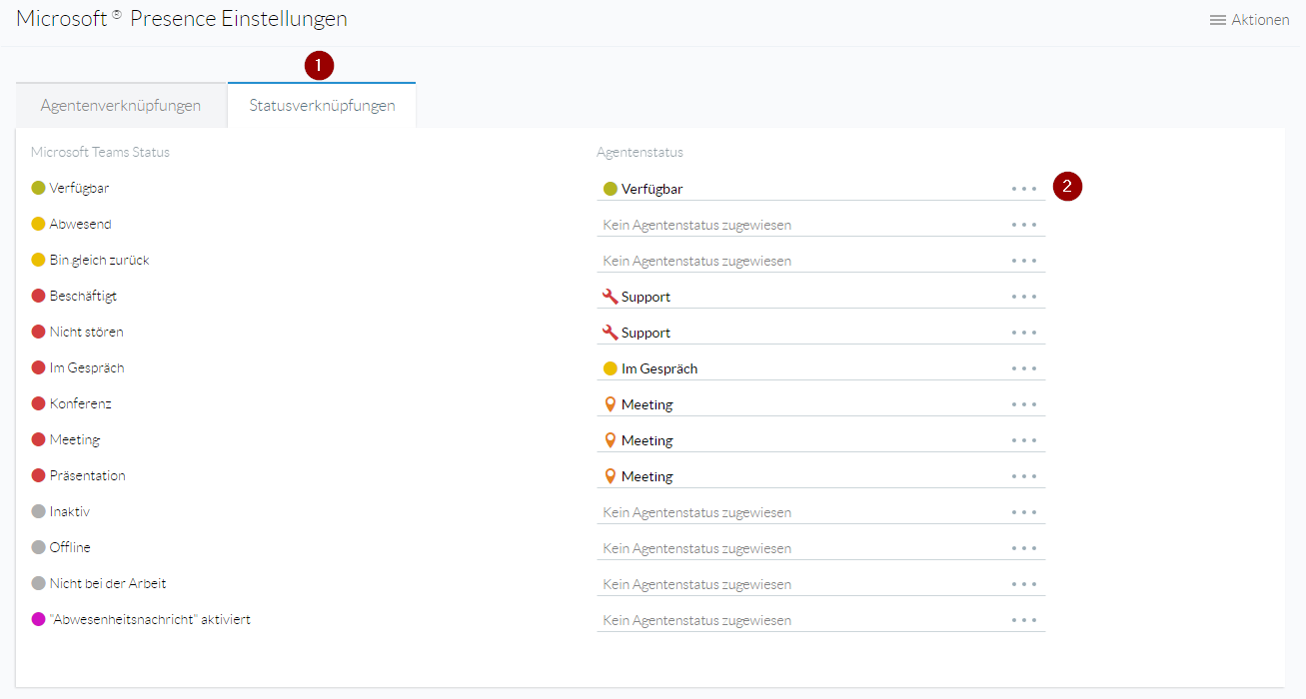The image size is (1306, 699).
Task: Open three-dots menu for Abwesenheitsnachricht row
Action: point(1024,620)
